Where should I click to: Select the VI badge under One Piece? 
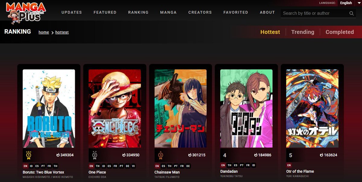pyautogui.click(x=133, y=166)
